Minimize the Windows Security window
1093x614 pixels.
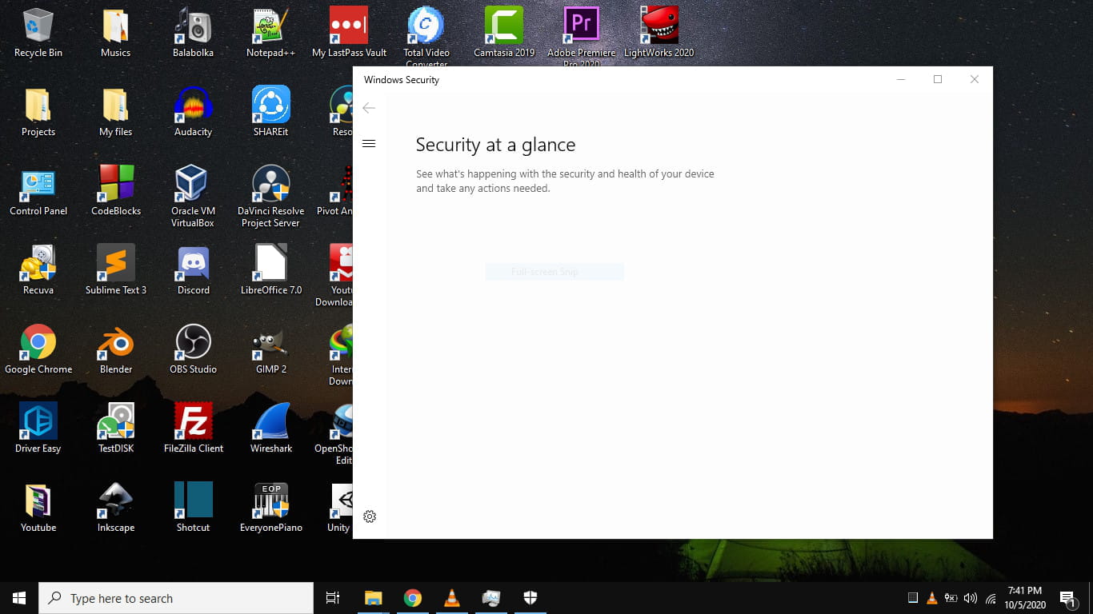pyautogui.click(x=901, y=79)
